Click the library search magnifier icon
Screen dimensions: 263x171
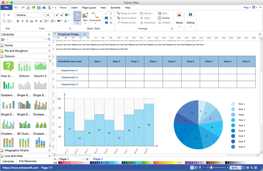tap(49, 39)
